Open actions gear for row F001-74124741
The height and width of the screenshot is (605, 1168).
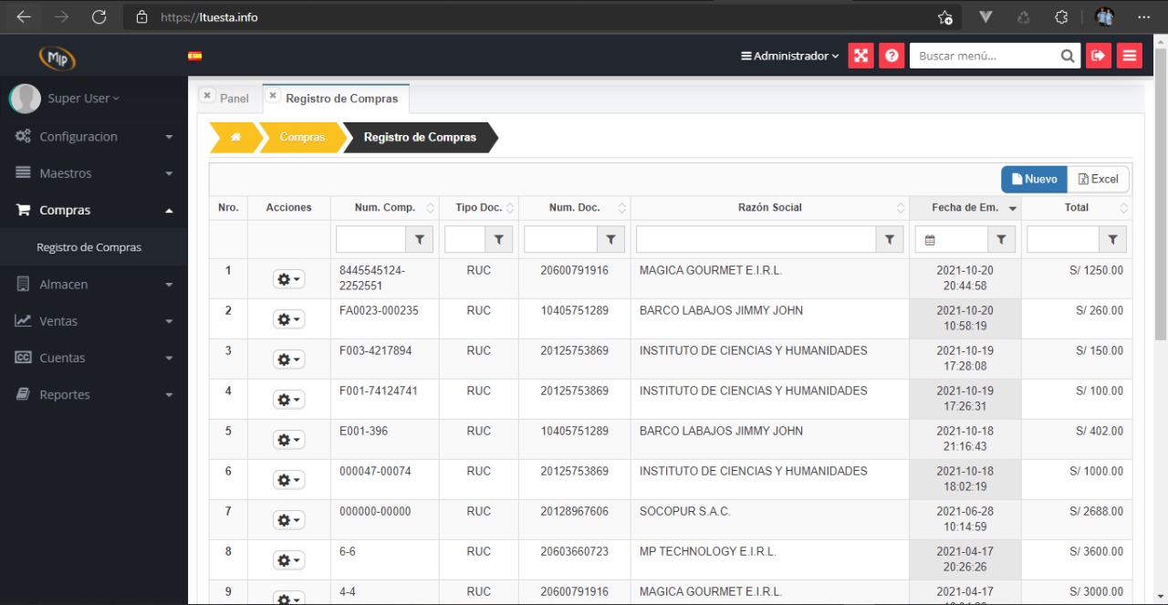288,400
